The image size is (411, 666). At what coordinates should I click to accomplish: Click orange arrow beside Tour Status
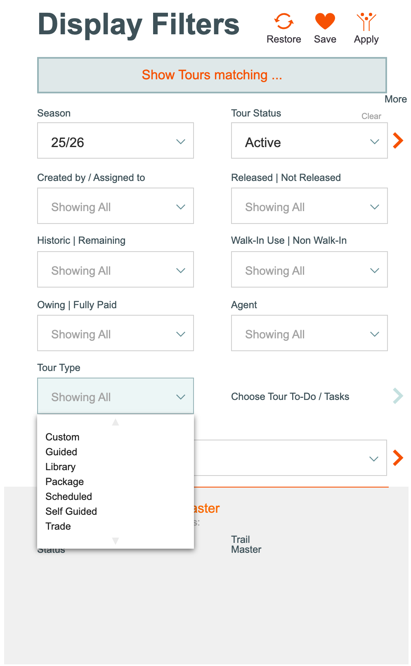398,140
